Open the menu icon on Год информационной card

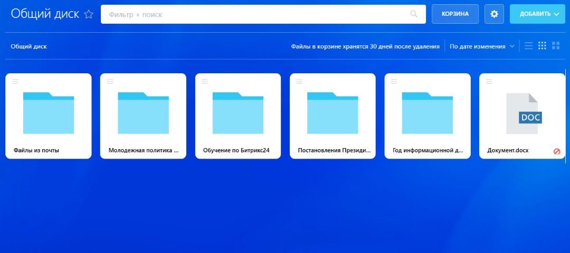click(394, 81)
